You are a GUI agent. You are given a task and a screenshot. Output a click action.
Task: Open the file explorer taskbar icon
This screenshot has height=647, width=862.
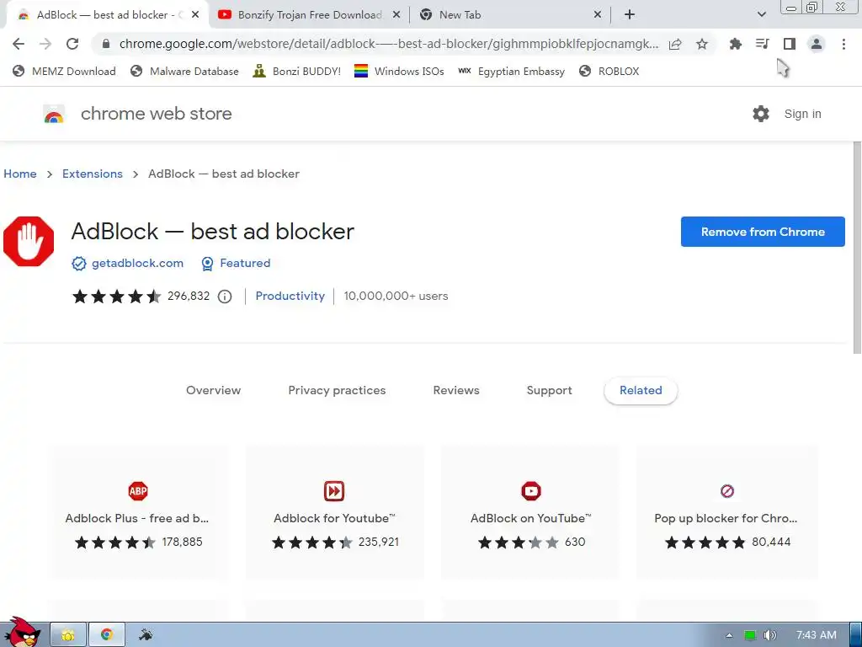(68, 635)
